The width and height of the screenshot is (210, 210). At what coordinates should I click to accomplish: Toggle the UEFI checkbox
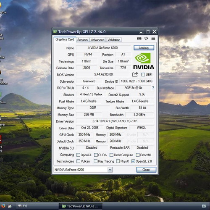143,74
